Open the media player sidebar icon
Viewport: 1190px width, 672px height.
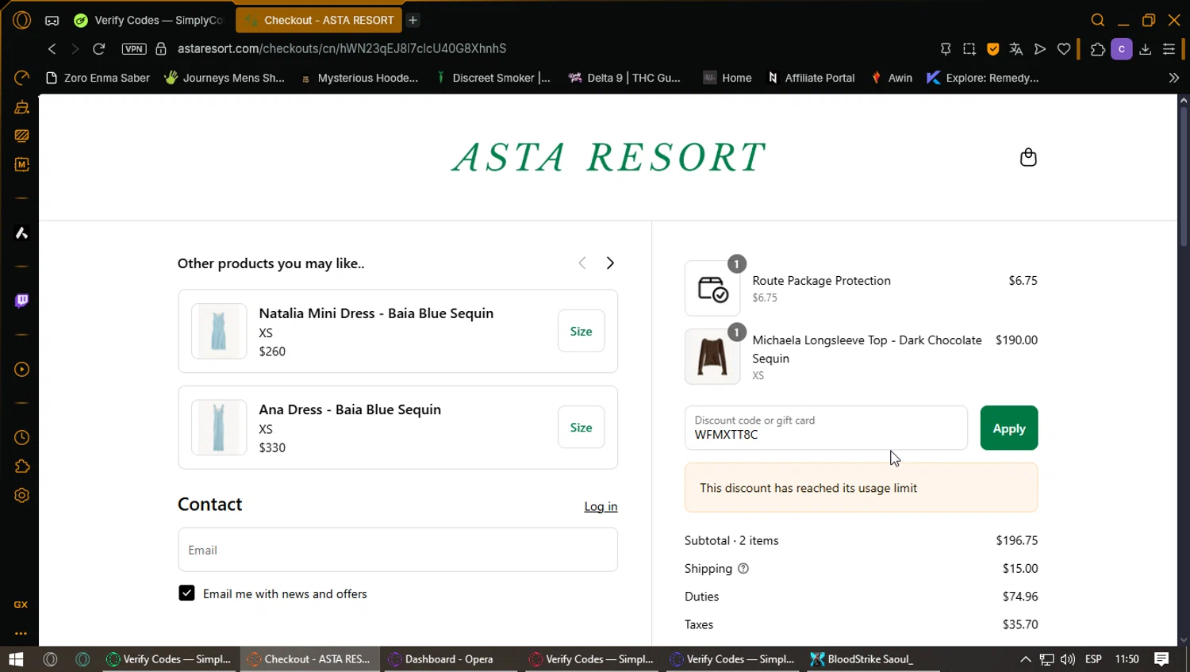point(21,369)
